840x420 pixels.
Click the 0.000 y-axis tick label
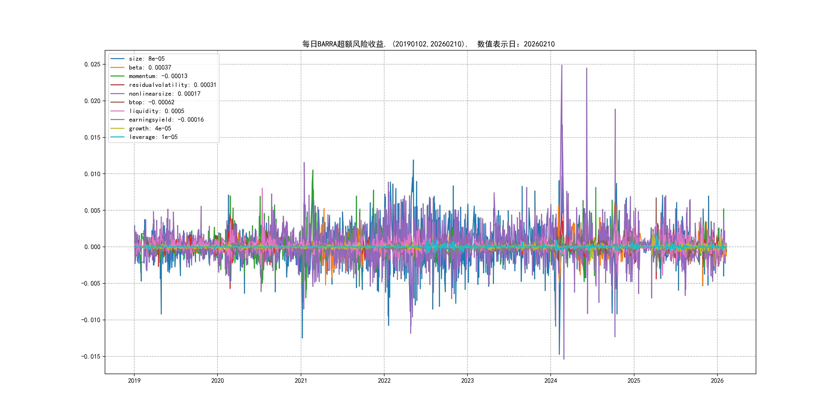pyautogui.click(x=92, y=247)
